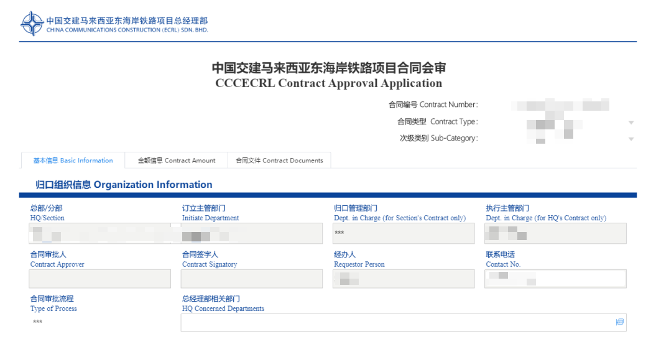Expand the Contract Type dropdown arrow
This screenshot has width=651, height=339.
(631, 122)
